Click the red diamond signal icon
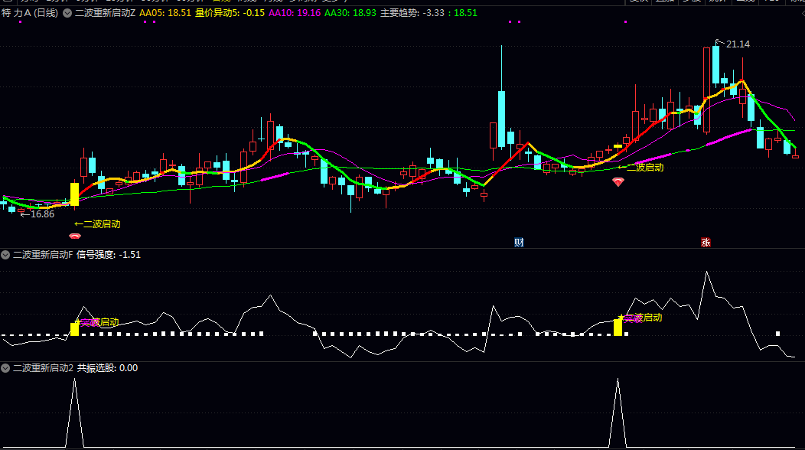 (618, 182)
